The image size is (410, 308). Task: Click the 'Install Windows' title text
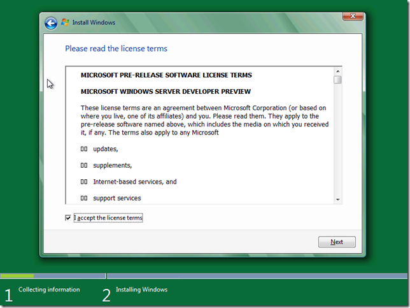(x=94, y=22)
